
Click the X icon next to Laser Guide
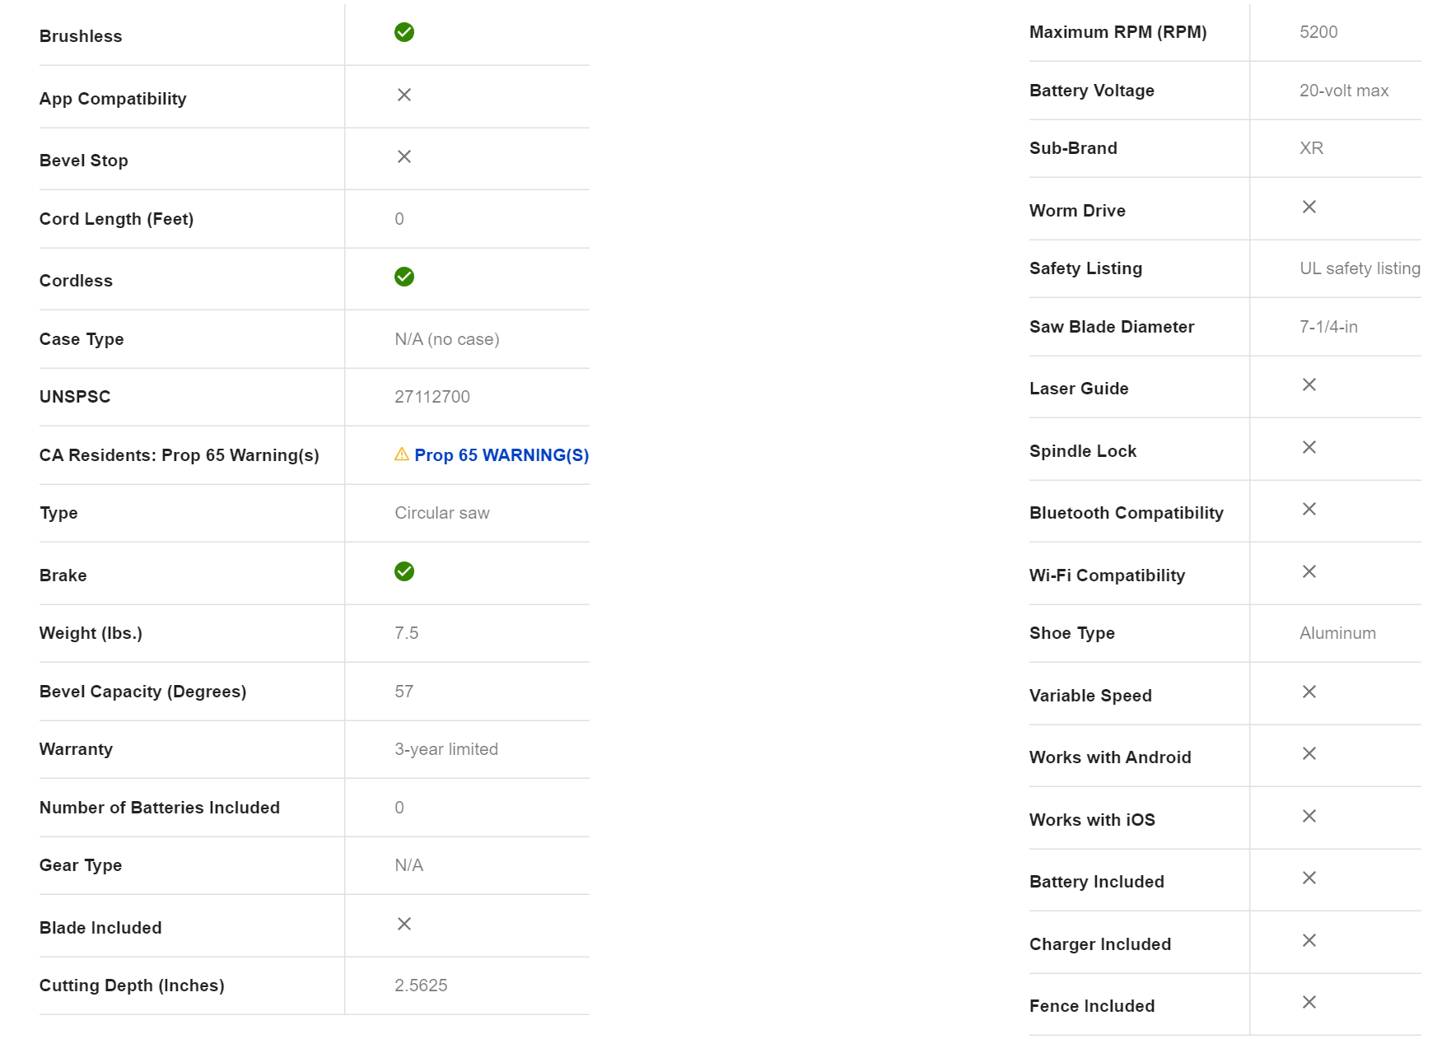pos(1309,384)
